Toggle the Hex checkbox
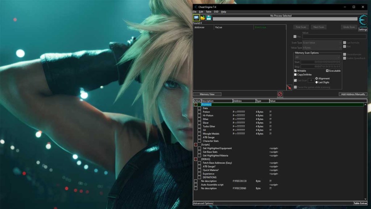 click(295, 37)
